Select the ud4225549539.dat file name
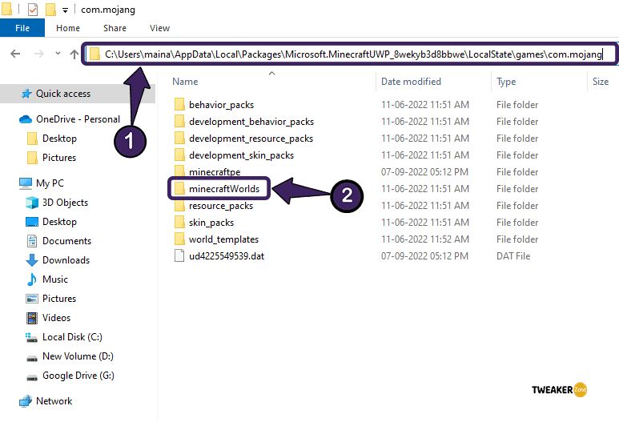Image resolution: width=619 pixels, height=422 pixels. pos(227,256)
